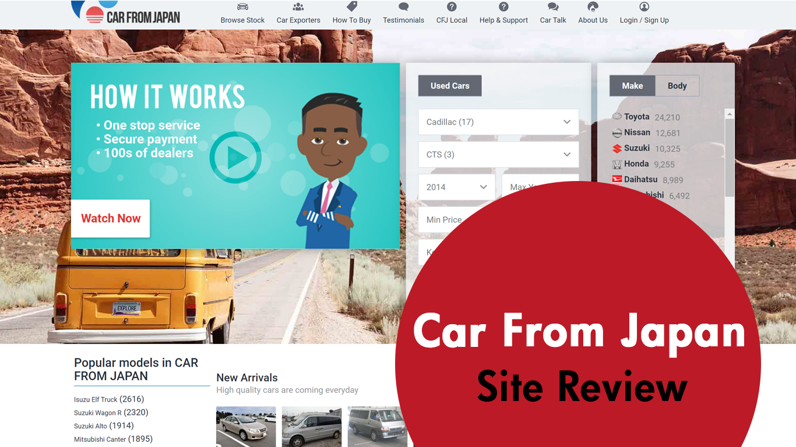
Task: Click the Car Exporters people icon
Action: coord(298,6)
